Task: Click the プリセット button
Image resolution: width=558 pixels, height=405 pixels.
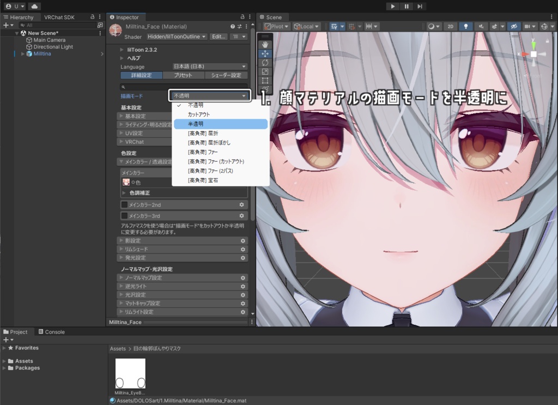Action: coord(183,75)
